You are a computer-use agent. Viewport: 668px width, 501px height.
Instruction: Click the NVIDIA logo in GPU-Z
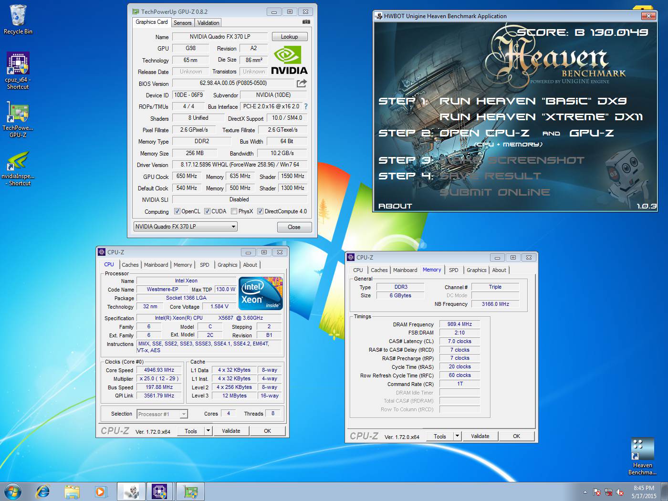click(x=289, y=60)
